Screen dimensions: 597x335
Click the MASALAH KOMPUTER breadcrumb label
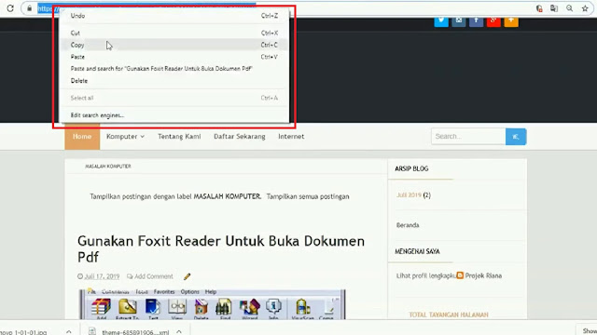(x=108, y=167)
